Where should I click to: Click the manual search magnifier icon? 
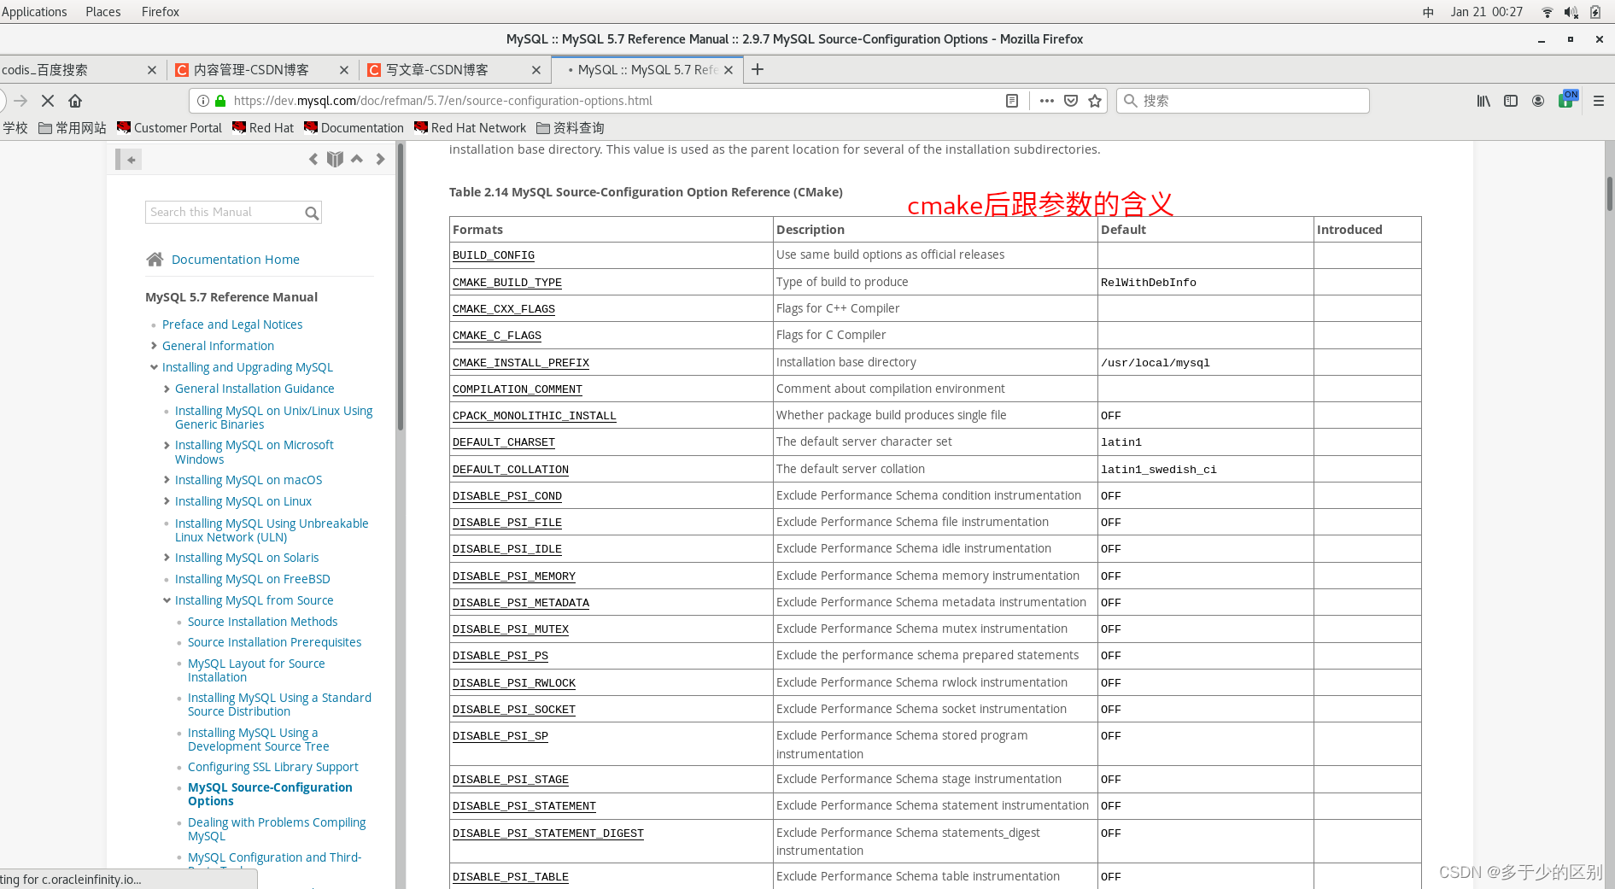point(312,213)
